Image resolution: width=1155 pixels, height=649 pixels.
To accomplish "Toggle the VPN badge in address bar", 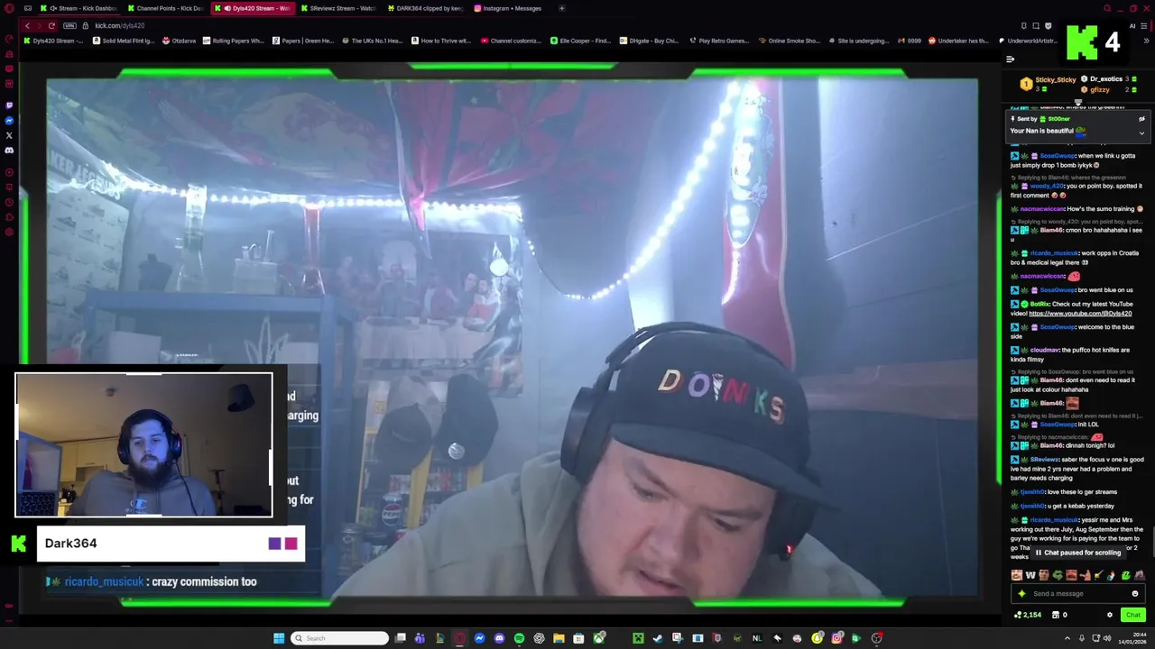I will [x=70, y=25].
